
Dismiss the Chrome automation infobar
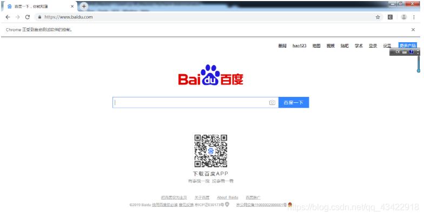(413, 30)
